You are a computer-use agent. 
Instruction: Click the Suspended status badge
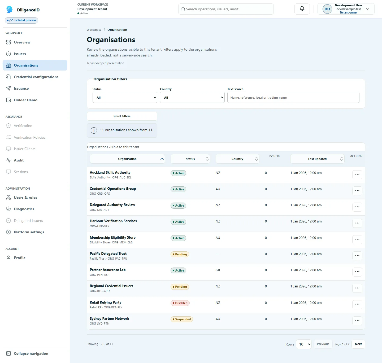coord(182,319)
